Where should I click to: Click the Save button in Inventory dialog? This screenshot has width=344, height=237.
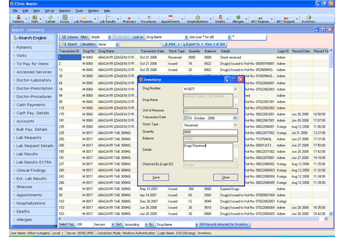pos(155,177)
